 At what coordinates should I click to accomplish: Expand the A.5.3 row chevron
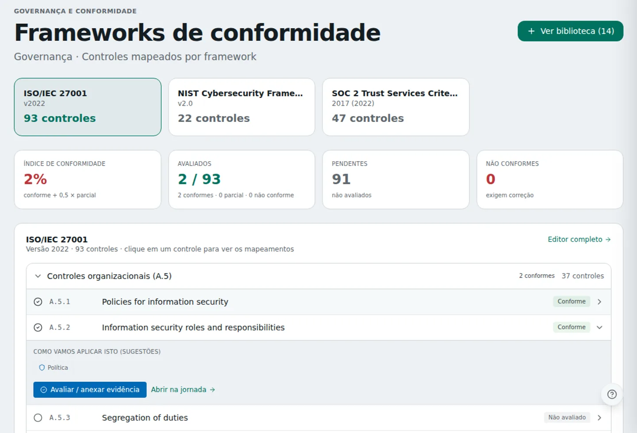click(x=599, y=418)
